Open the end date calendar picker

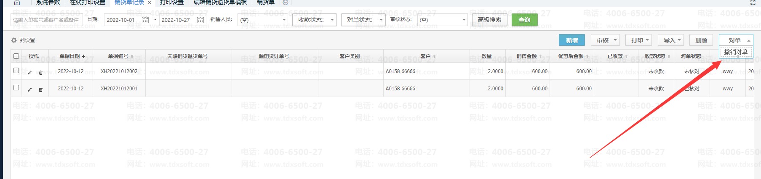pos(200,20)
